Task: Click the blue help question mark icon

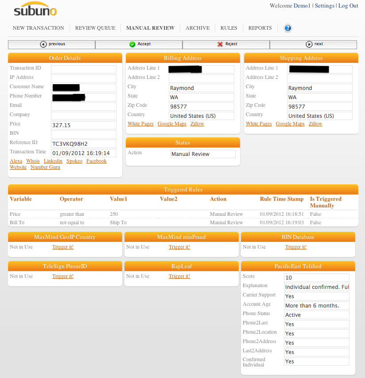Action: coord(288,28)
